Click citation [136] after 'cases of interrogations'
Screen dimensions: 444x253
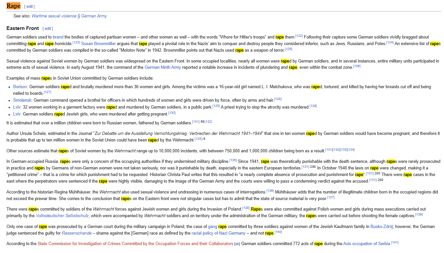[x=270, y=191]
